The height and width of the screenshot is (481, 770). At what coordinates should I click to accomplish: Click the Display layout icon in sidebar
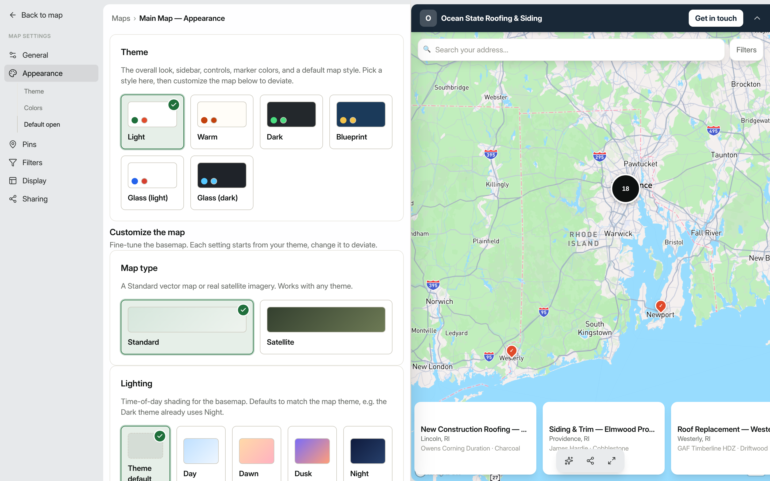click(13, 181)
